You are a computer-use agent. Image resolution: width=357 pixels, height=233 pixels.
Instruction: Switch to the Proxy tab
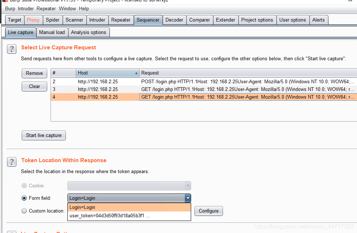pos(33,20)
